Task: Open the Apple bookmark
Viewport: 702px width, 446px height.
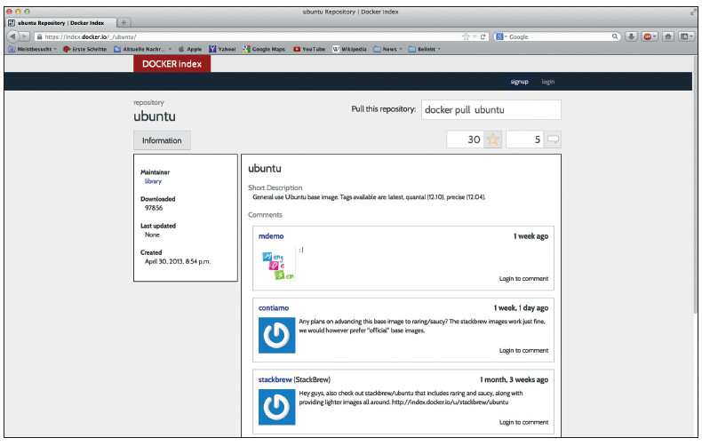Action: click(x=190, y=49)
